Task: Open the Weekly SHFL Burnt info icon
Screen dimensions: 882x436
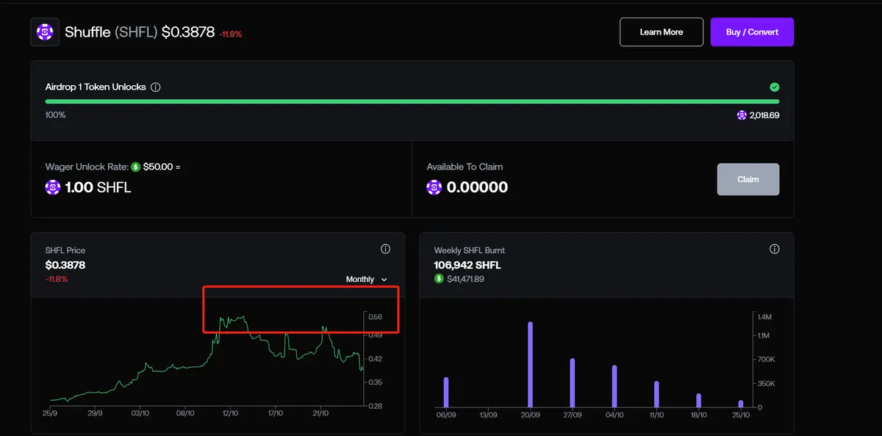Action: pyautogui.click(x=774, y=250)
